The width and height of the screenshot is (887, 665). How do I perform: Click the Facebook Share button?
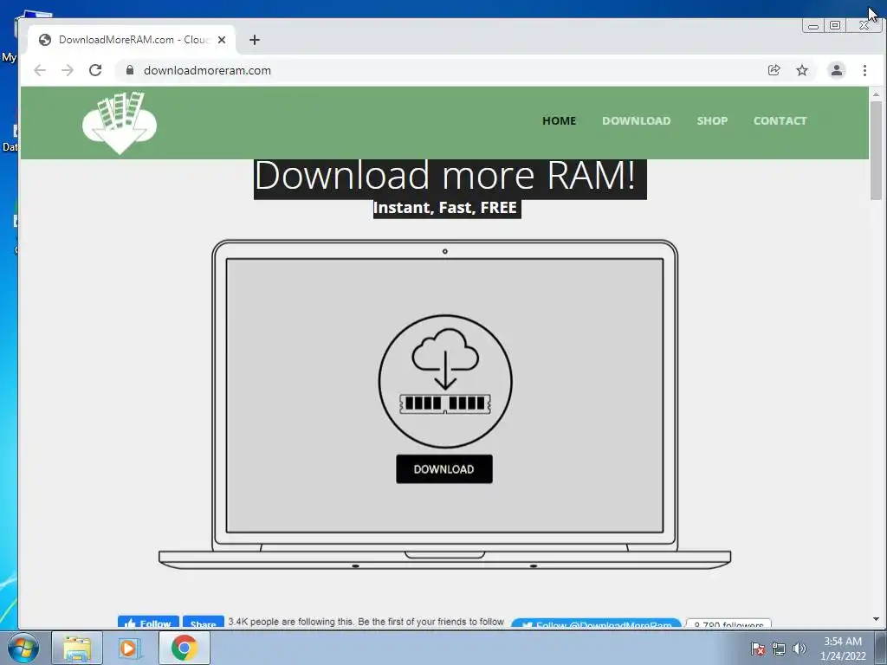203,622
